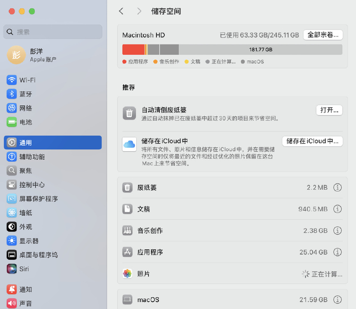Click the 25.04 GB applications size
The height and width of the screenshot is (309, 356).
tap(313, 252)
